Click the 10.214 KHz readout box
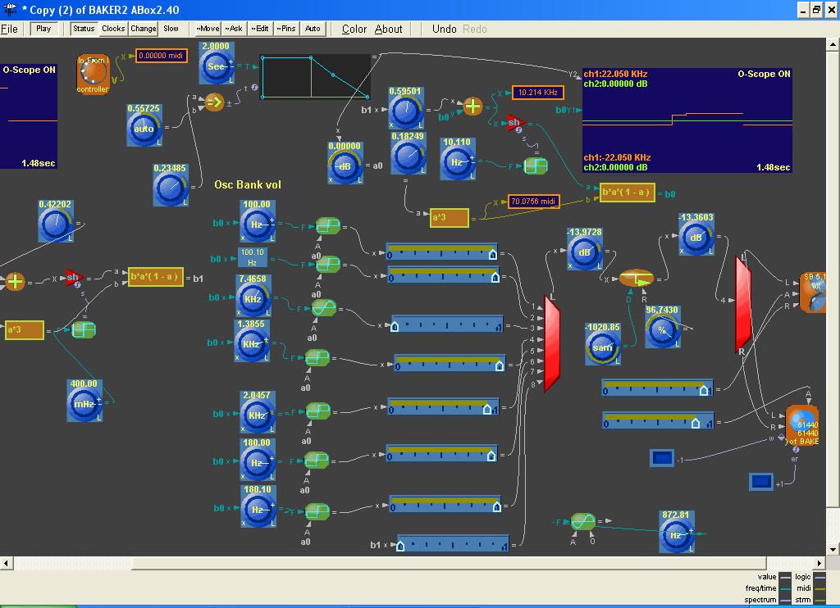Viewport: 840px width, 608px height. (538, 93)
